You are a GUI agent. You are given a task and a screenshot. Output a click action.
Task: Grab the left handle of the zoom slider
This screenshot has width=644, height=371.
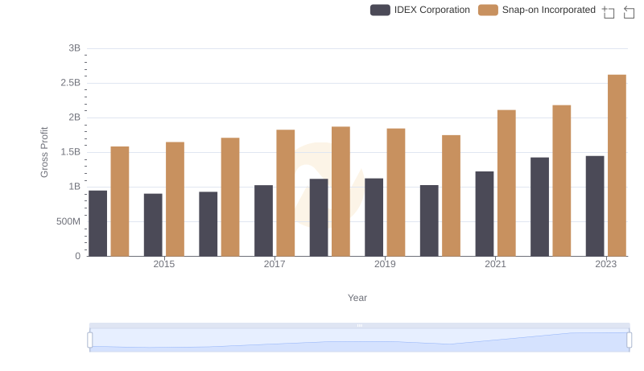tap(90, 340)
